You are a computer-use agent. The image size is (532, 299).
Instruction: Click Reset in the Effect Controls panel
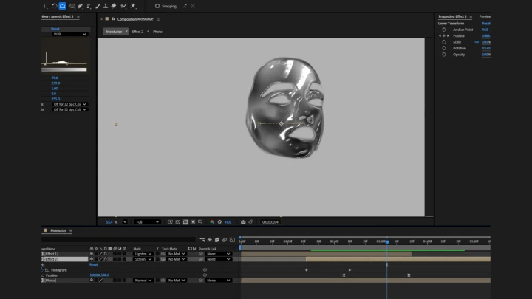click(55, 29)
